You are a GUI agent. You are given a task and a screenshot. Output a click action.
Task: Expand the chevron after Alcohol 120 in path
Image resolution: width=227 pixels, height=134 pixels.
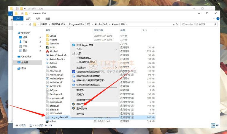127,24
